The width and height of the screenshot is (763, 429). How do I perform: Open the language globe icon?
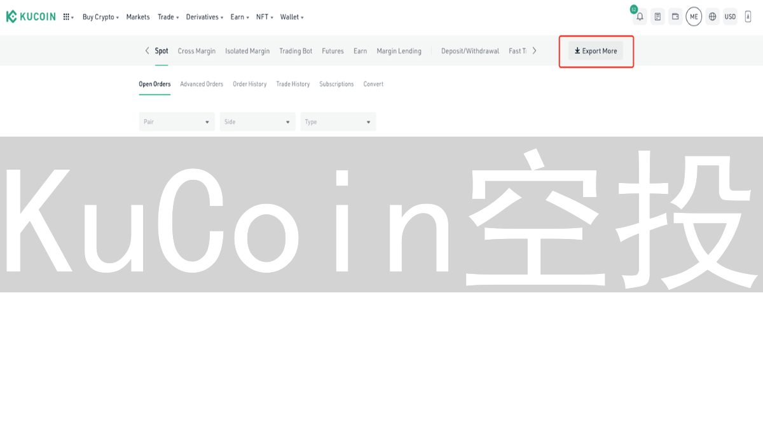pyautogui.click(x=712, y=17)
